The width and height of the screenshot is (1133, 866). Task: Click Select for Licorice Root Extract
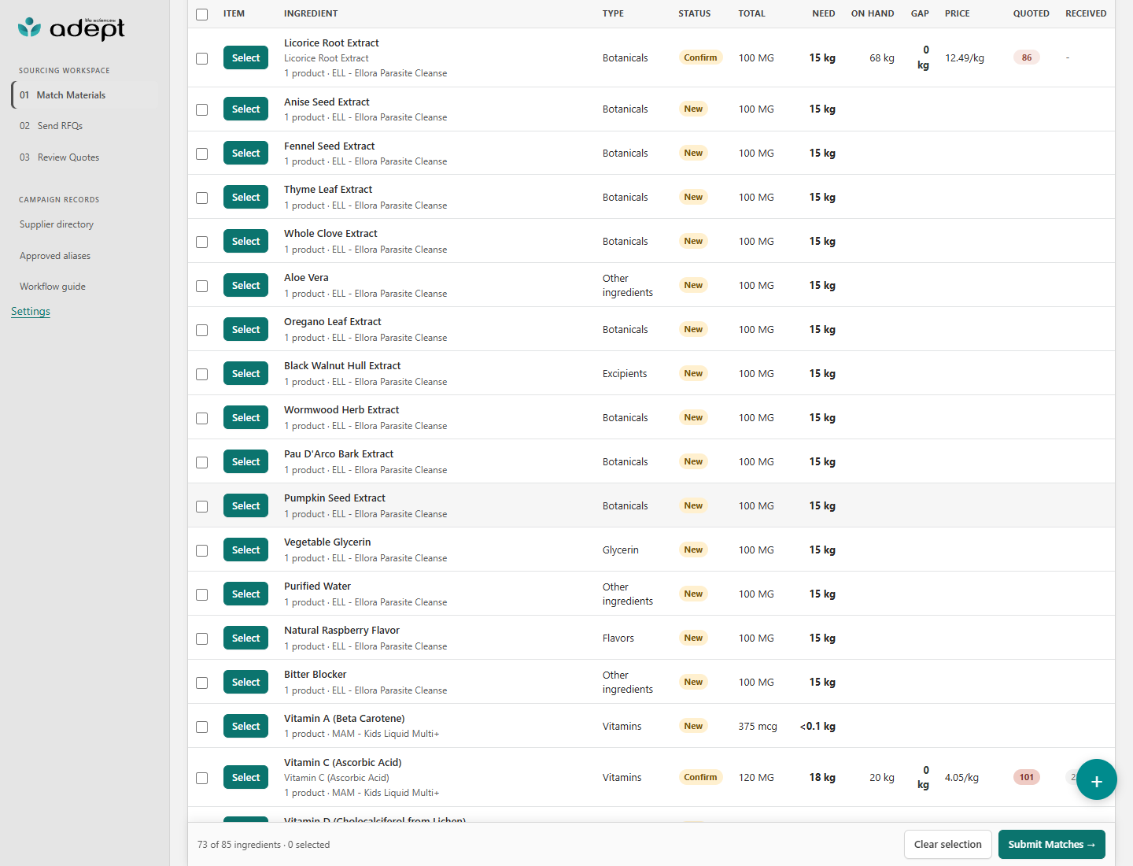coord(245,57)
